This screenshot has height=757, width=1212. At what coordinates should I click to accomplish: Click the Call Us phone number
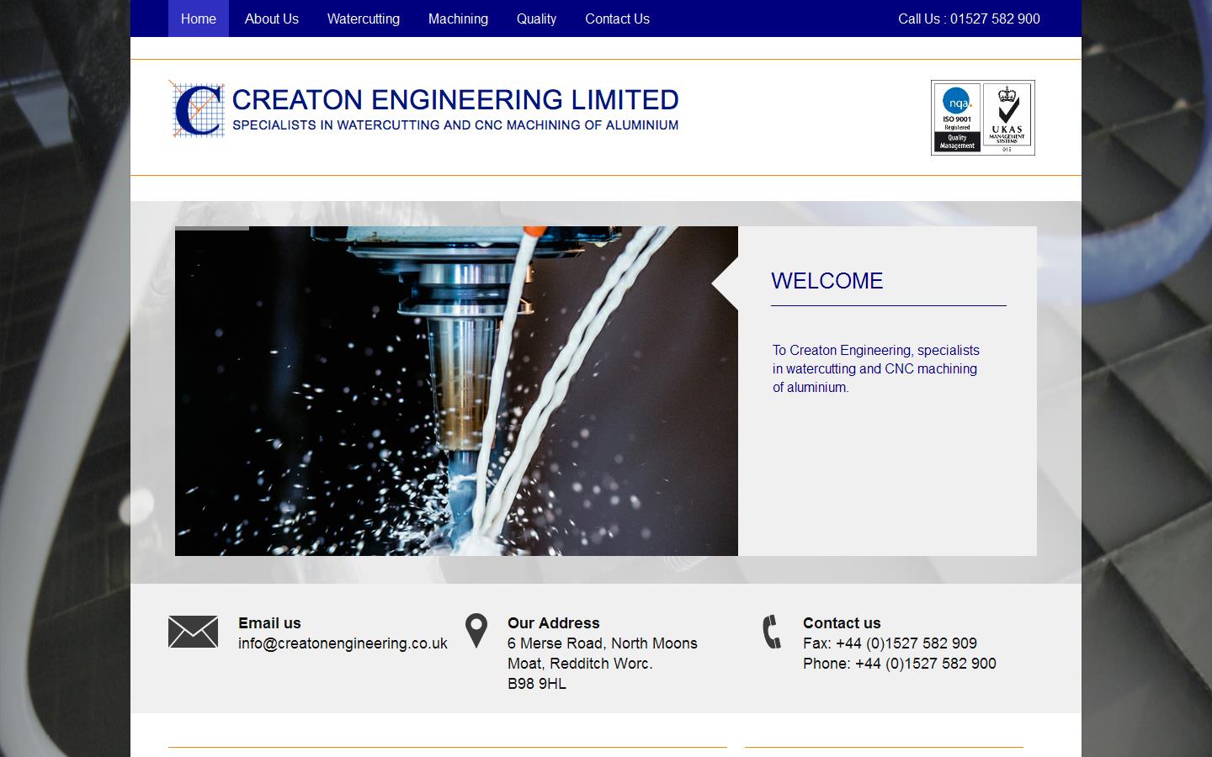(969, 19)
